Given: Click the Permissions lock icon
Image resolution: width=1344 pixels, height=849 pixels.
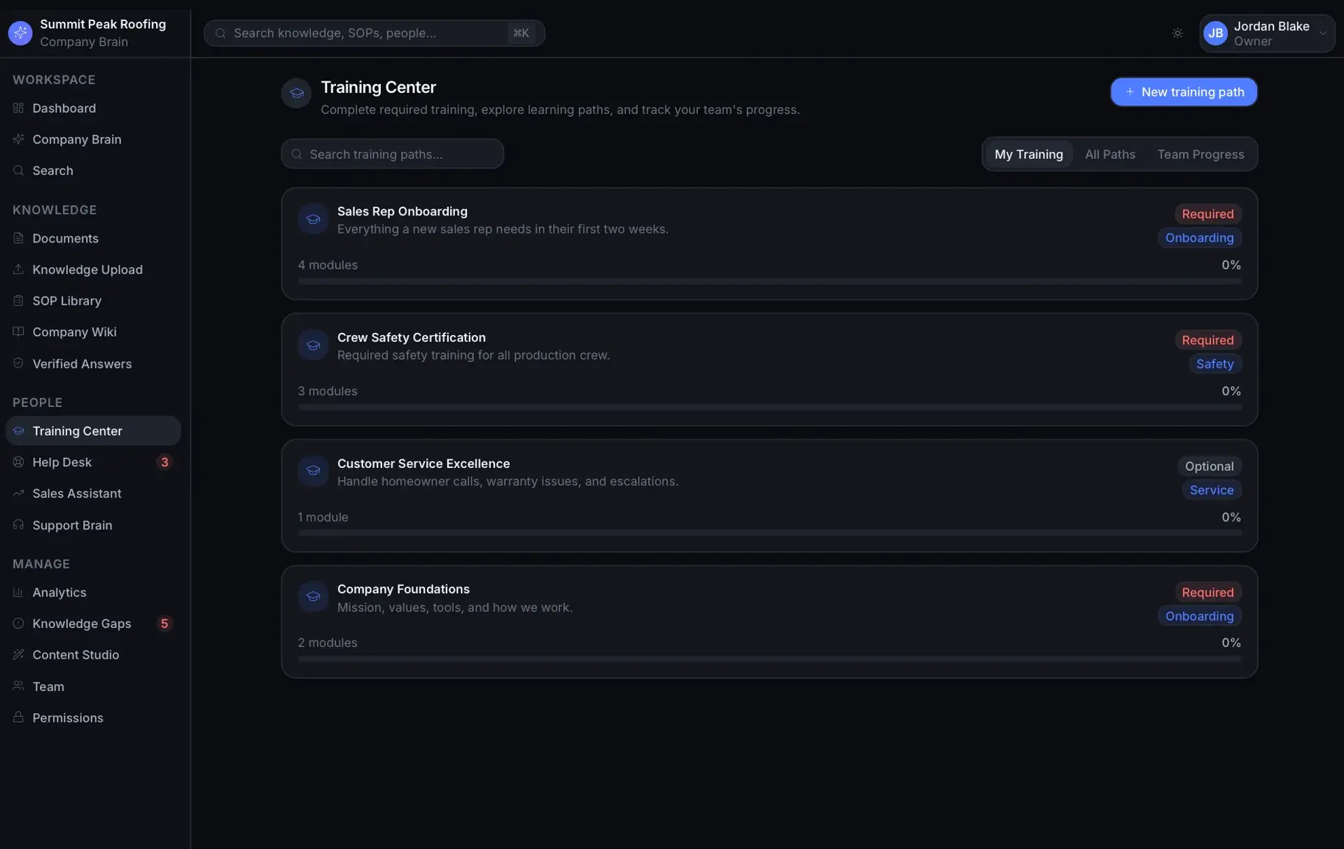Looking at the screenshot, I should pos(18,718).
